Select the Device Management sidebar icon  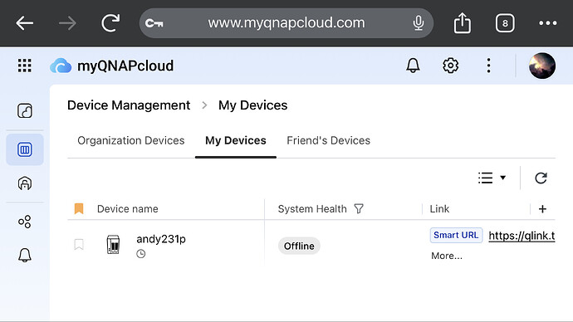pos(25,149)
